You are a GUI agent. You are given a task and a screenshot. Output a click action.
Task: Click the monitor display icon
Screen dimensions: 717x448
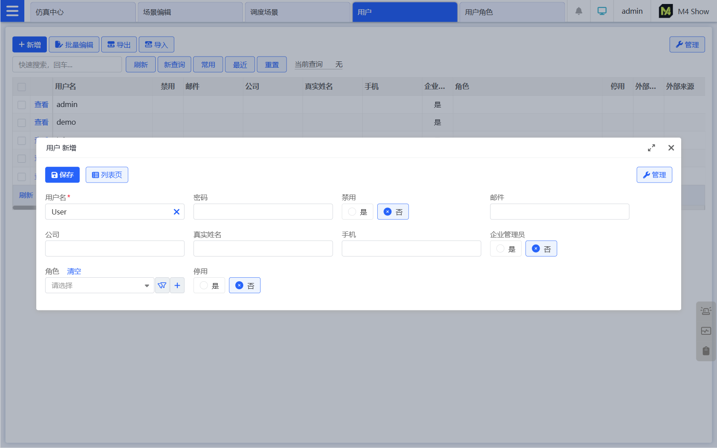tap(602, 11)
